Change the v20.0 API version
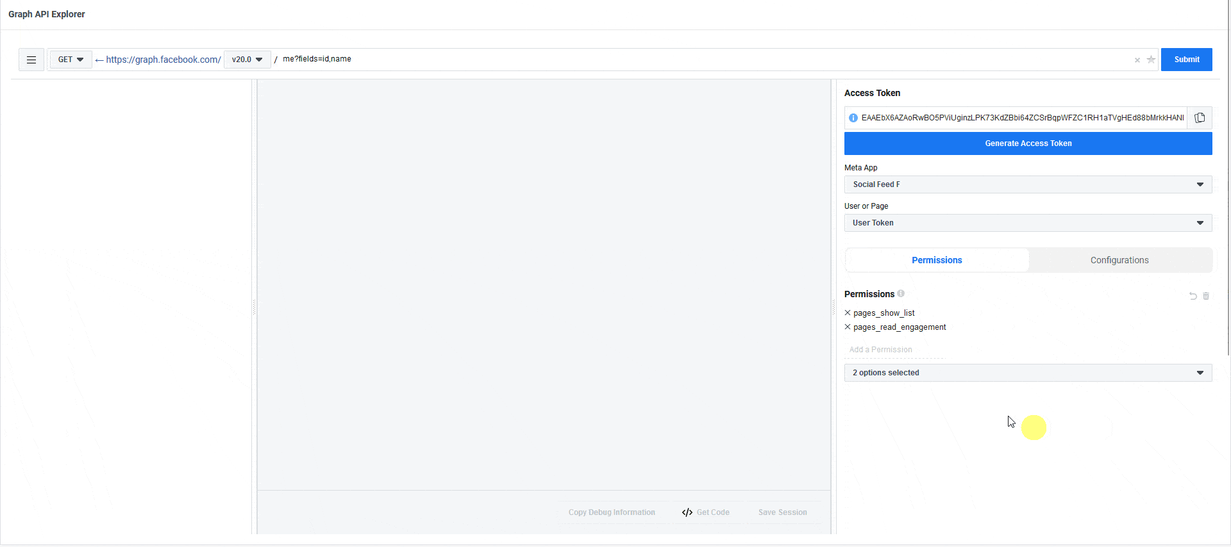The height and width of the screenshot is (547, 1231). click(x=247, y=60)
